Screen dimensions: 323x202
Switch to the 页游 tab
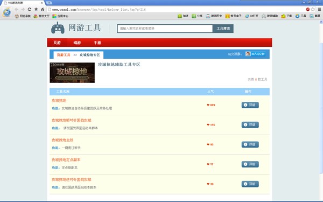pyautogui.click(x=57, y=43)
